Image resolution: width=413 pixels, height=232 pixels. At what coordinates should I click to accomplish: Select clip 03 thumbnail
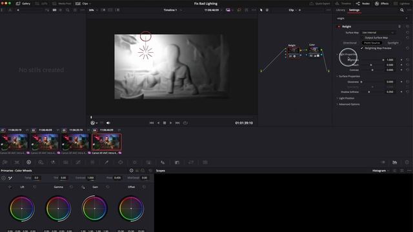(x=76, y=142)
